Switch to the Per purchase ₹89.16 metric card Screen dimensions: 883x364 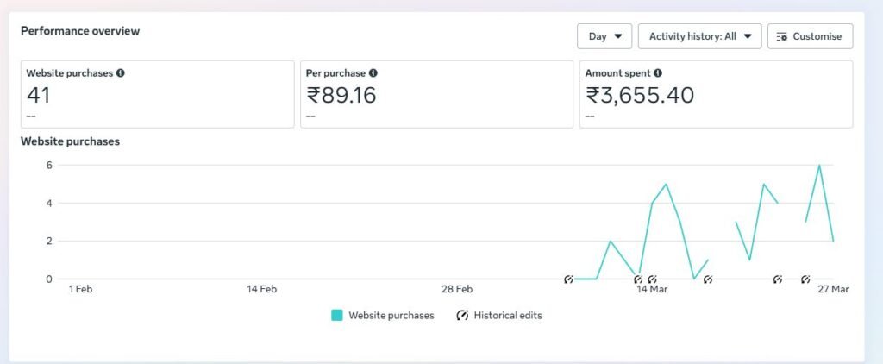[436, 94]
